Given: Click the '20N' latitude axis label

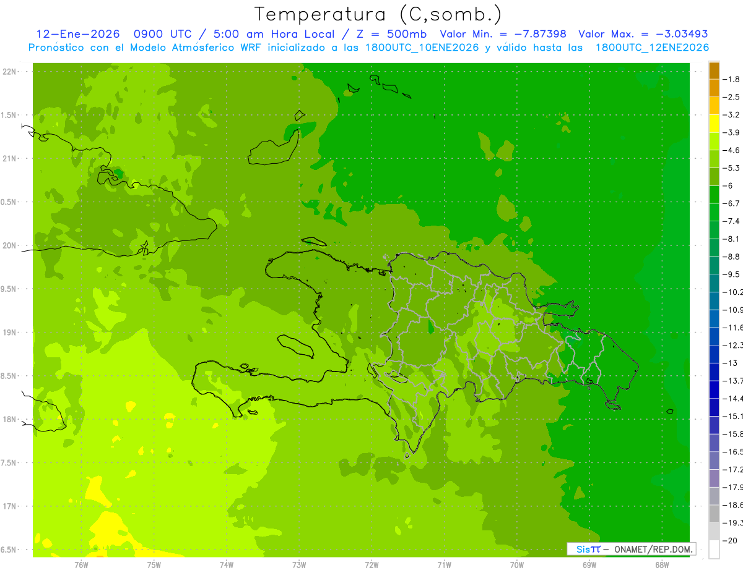Looking at the screenshot, I should [x=10, y=245].
